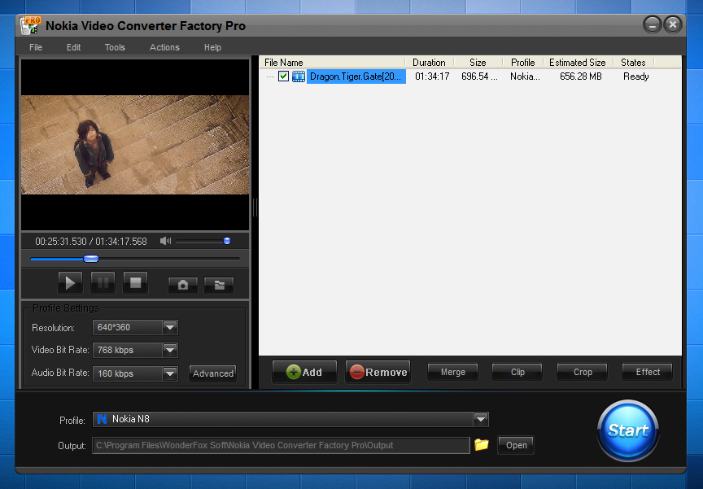The width and height of the screenshot is (703, 489).
Task: Click the video film icon beside Dragon.Tiger.Gate
Action: (299, 76)
